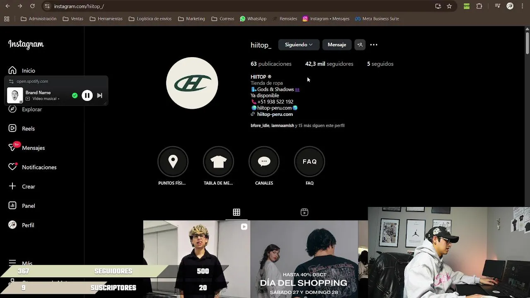Click the bfore_idle follower link
This screenshot has width=530, height=298.
click(260, 125)
